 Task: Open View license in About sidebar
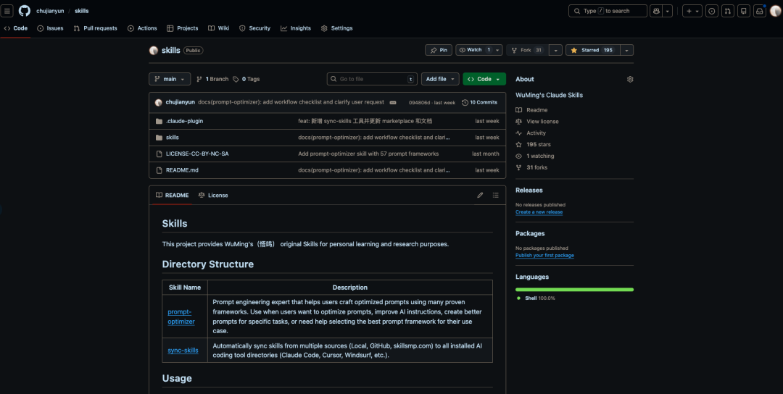pyautogui.click(x=537, y=121)
